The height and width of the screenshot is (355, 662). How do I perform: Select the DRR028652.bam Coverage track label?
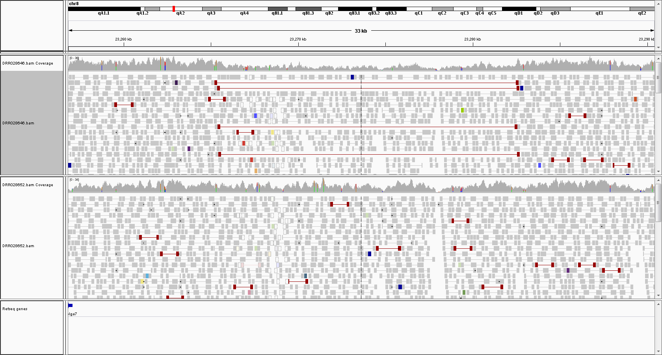[28, 185]
